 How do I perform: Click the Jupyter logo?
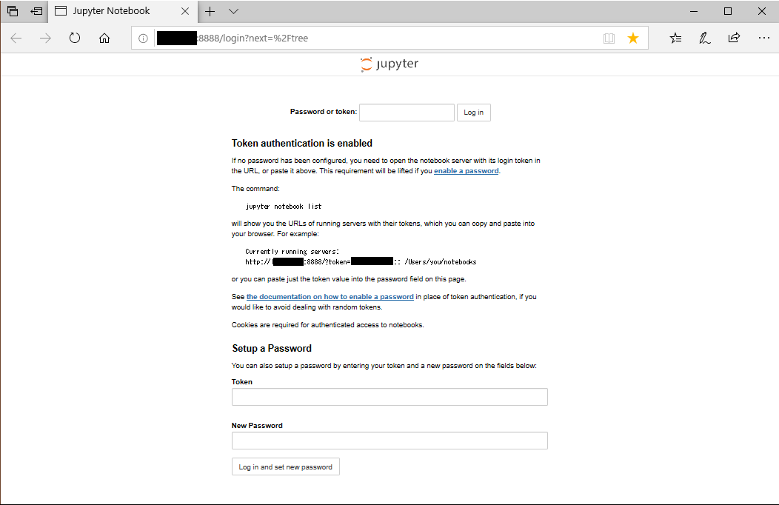[389, 64]
